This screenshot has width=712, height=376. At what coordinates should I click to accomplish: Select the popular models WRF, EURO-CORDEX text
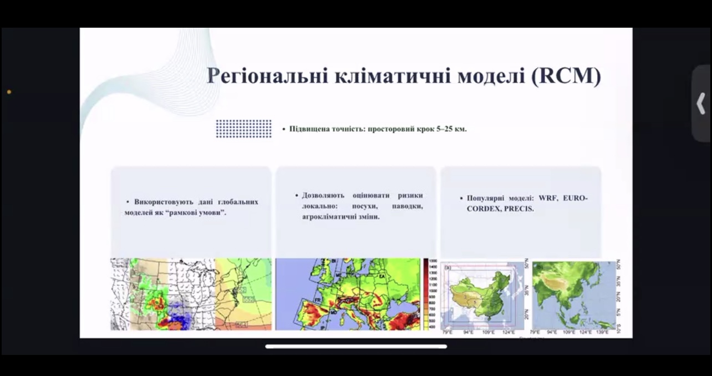coord(523,203)
